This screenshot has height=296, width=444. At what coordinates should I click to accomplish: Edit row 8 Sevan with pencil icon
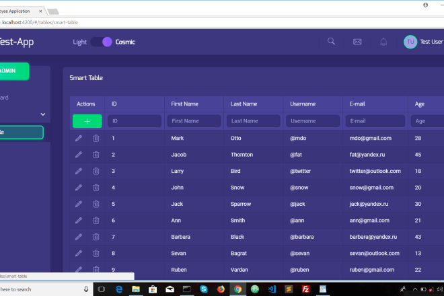tap(79, 253)
